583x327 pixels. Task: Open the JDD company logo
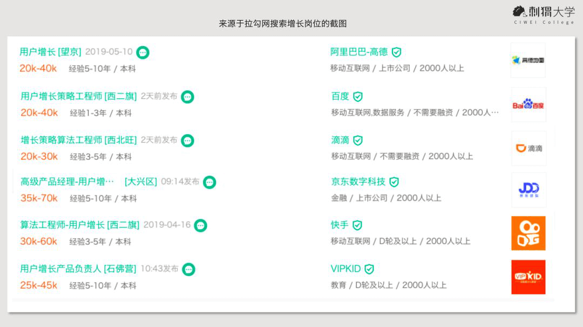[x=528, y=190]
